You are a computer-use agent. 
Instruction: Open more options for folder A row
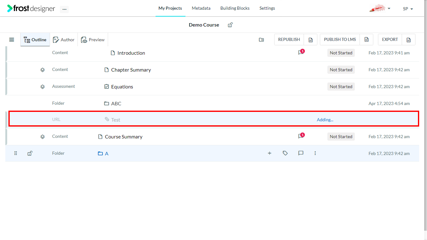pyautogui.click(x=315, y=153)
